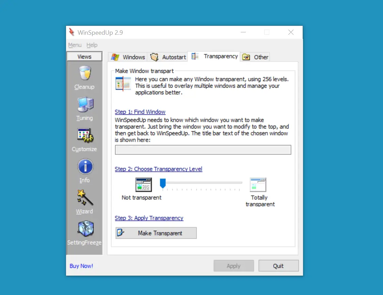The image size is (383, 295).
Task: Switch to the Autostart tab
Action: click(167, 57)
